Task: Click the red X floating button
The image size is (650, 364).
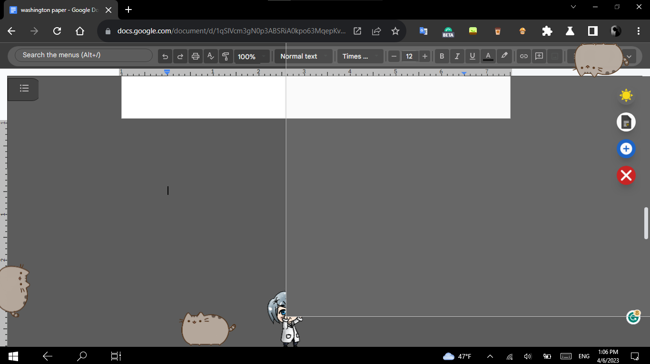Action: pos(626,176)
